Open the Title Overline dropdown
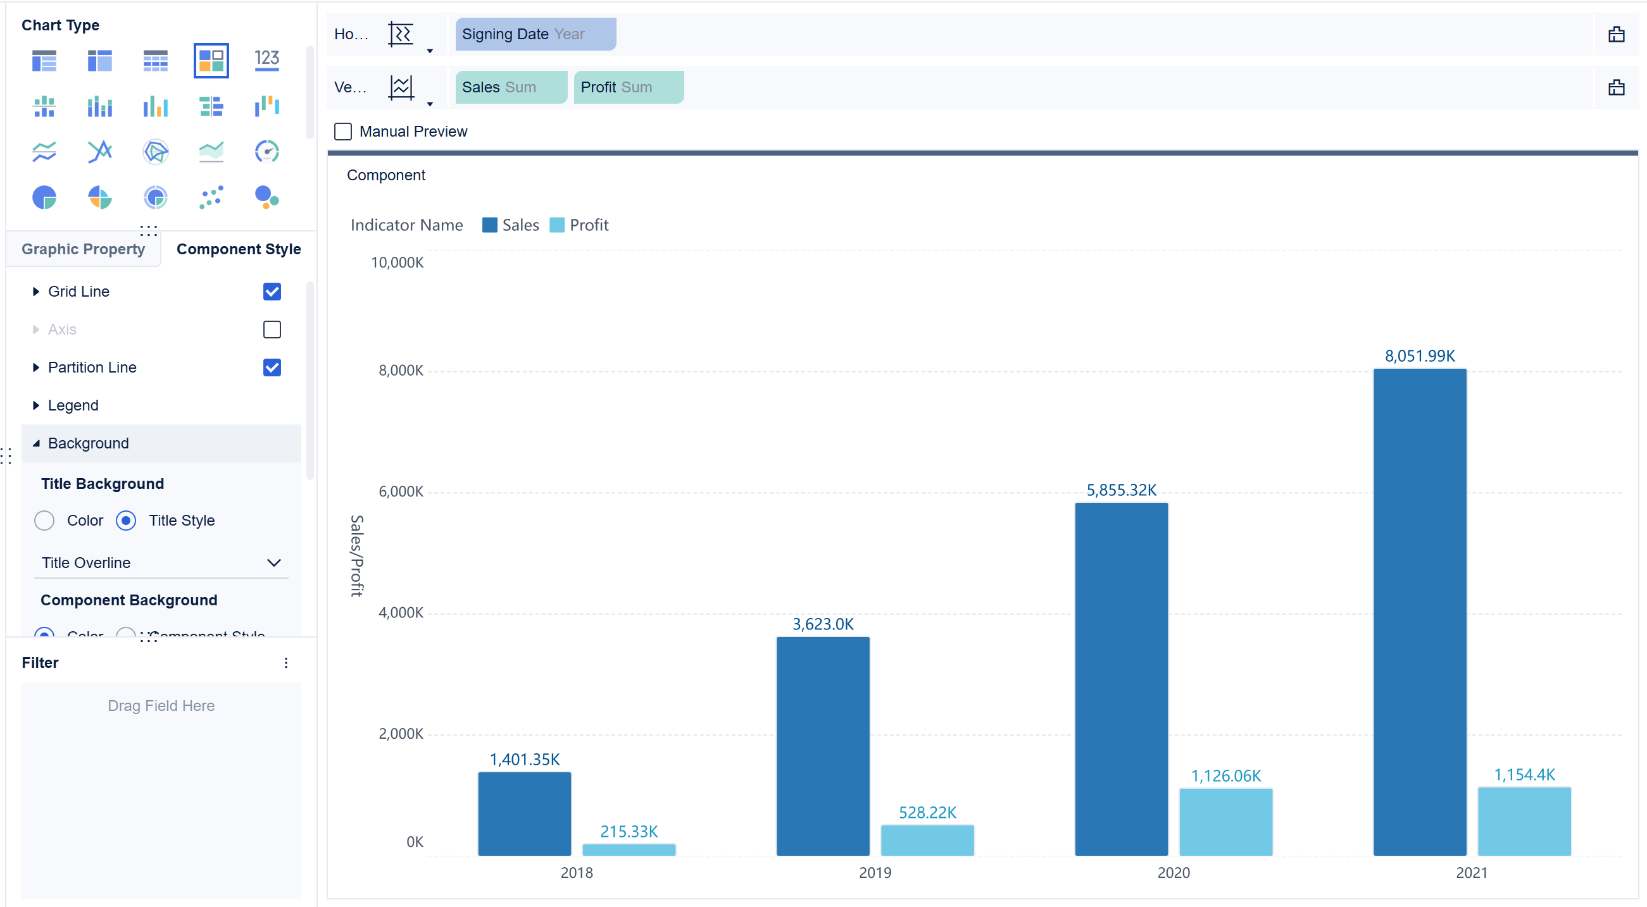This screenshot has height=907, width=1647. (x=161, y=563)
